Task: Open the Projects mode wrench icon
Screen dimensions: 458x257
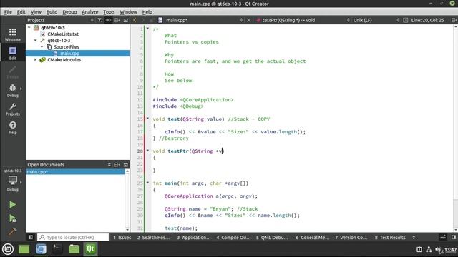Action: tap(13, 109)
